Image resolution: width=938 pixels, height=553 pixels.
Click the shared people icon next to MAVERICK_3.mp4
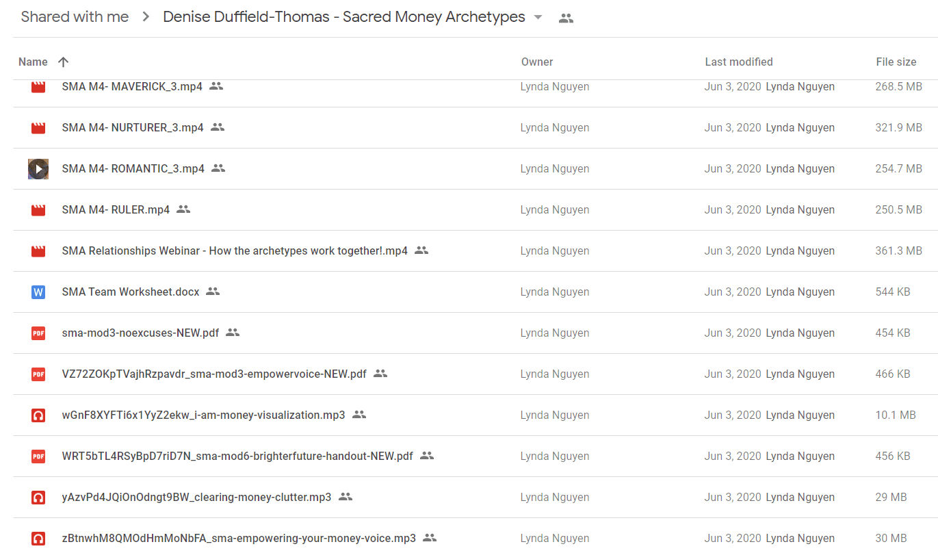tap(216, 86)
